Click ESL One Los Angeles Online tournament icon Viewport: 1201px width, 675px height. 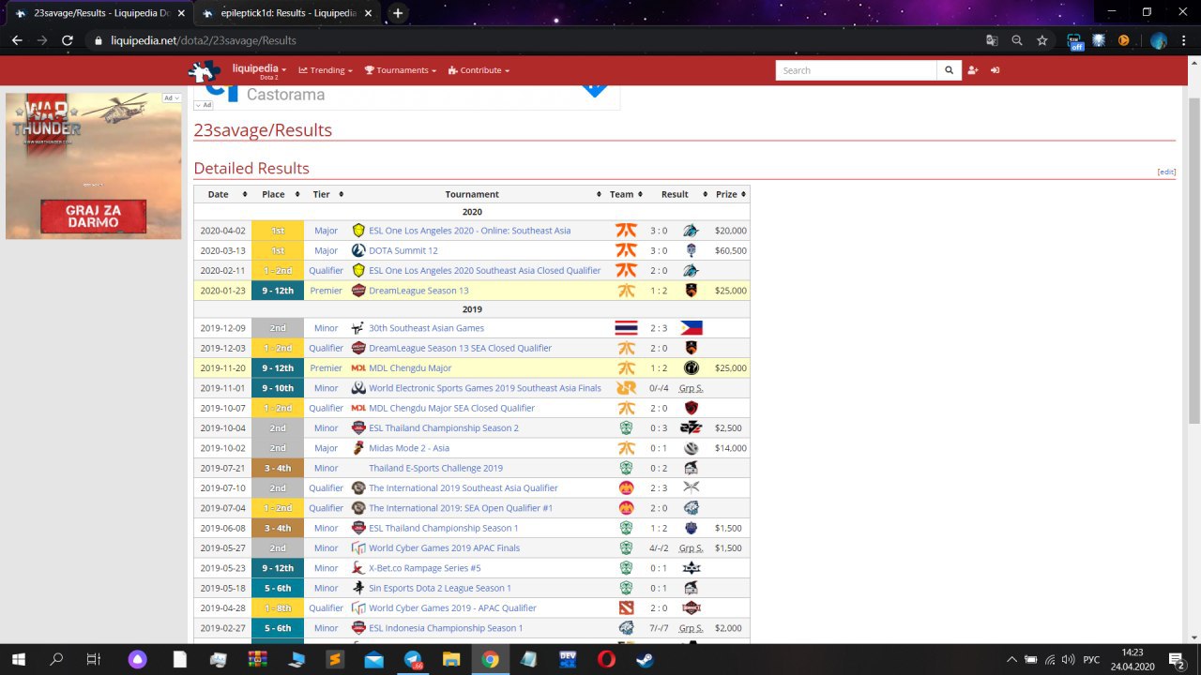[x=358, y=231]
